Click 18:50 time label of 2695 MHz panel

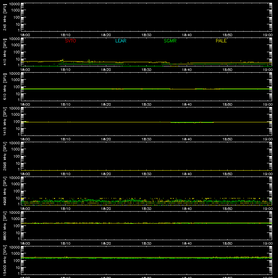click(228, 174)
